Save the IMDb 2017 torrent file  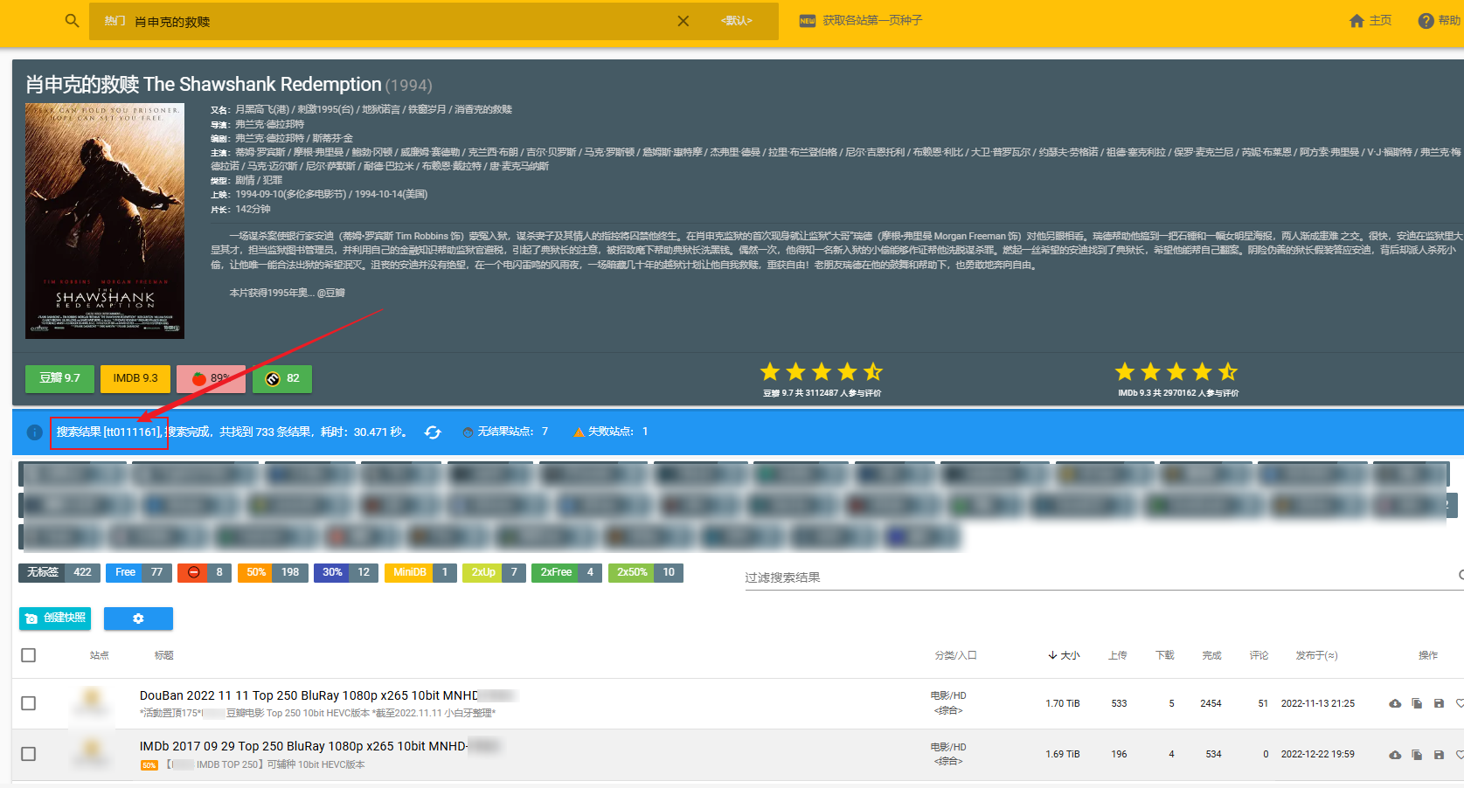[1439, 754]
